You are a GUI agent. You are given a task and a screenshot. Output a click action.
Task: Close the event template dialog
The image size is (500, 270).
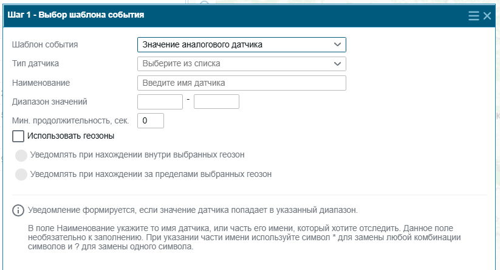(487, 16)
